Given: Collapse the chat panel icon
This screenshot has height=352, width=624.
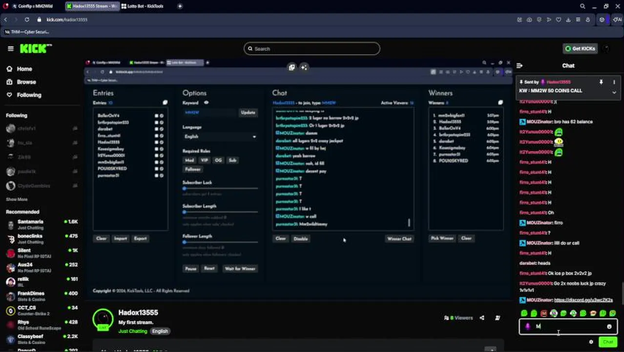Looking at the screenshot, I should click(520, 66).
